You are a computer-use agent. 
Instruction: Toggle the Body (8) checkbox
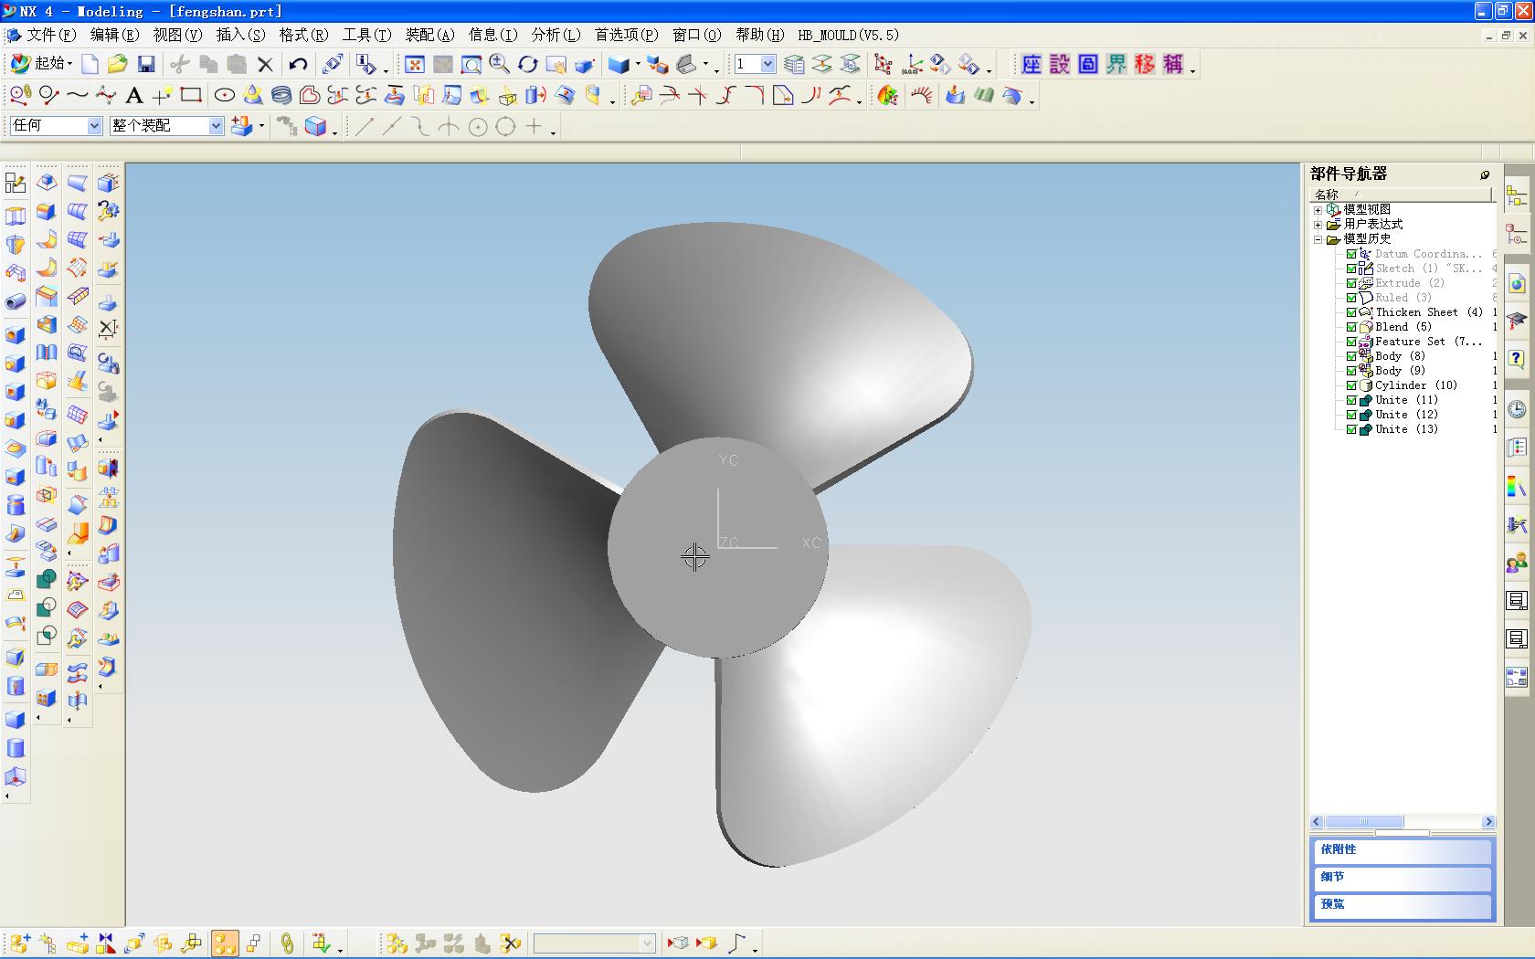point(1351,356)
